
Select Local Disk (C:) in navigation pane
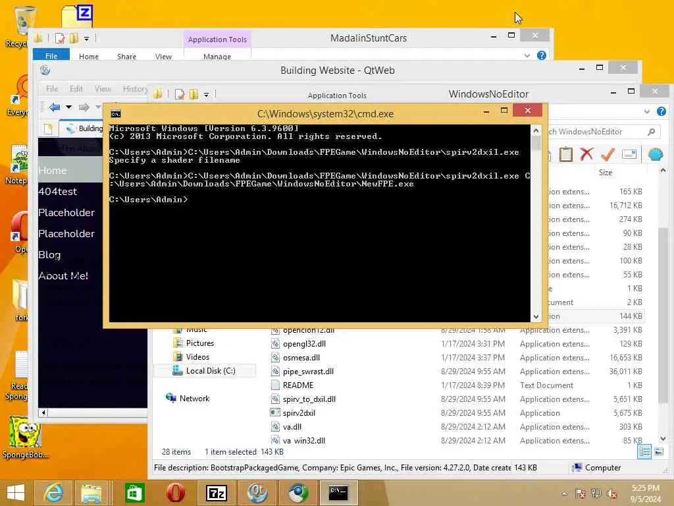(x=205, y=370)
